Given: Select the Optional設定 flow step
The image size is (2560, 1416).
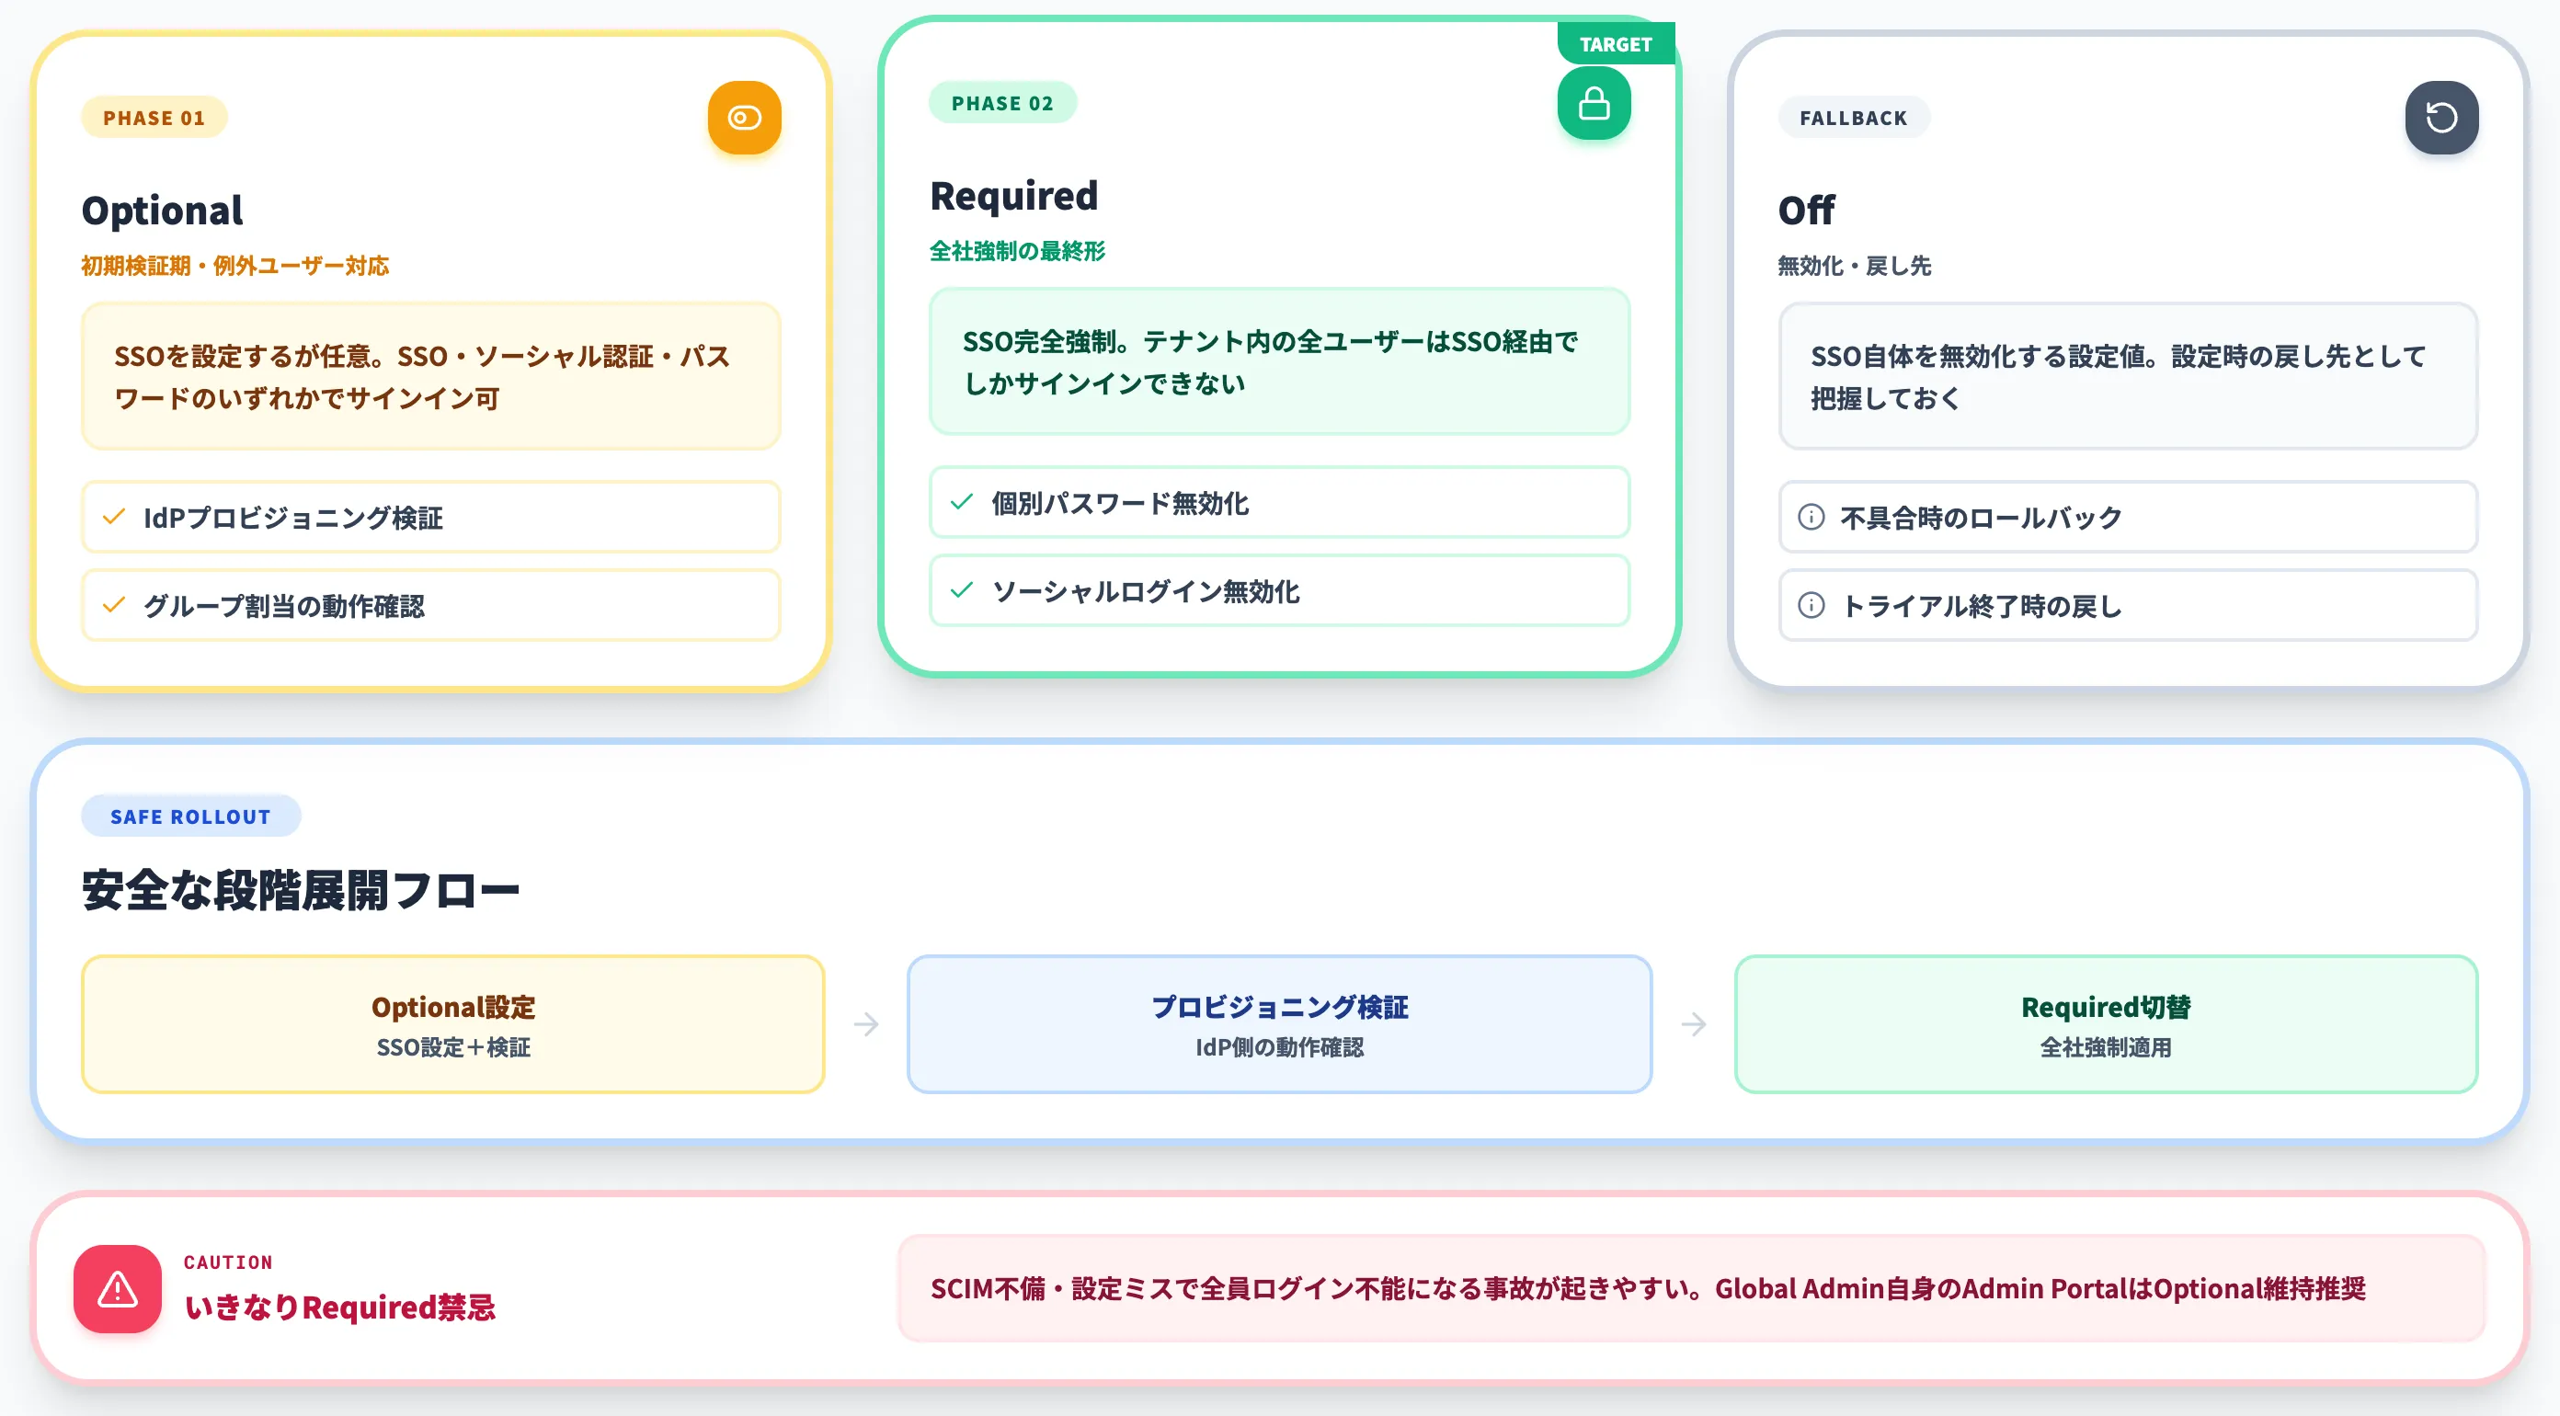Looking at the screenshot, I should pos(453,1024).
